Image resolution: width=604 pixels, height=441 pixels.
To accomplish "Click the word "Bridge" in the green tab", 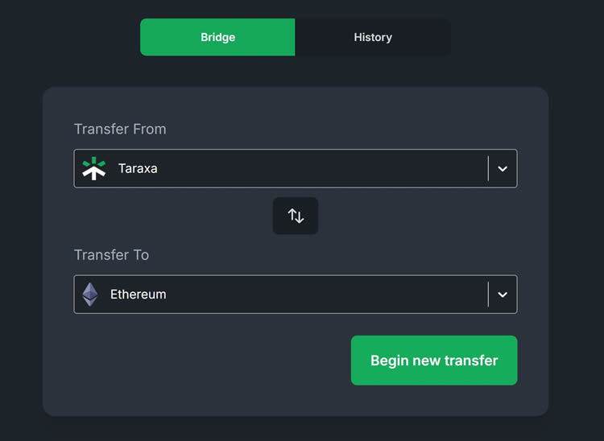I will [217, 37].
